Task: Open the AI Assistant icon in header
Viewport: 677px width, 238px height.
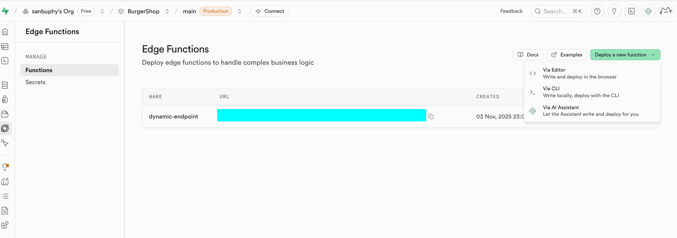Action: click(x=648, y=11)
